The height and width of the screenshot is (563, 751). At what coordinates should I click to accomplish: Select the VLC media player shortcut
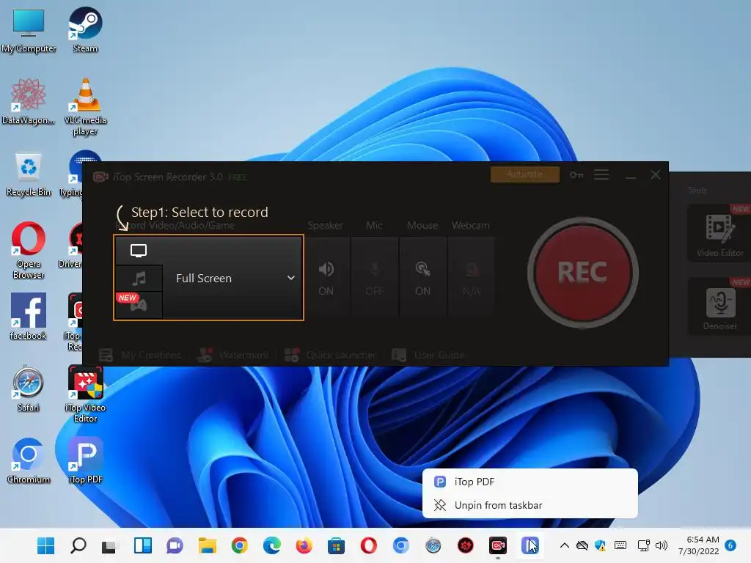[x=85, y=107]
